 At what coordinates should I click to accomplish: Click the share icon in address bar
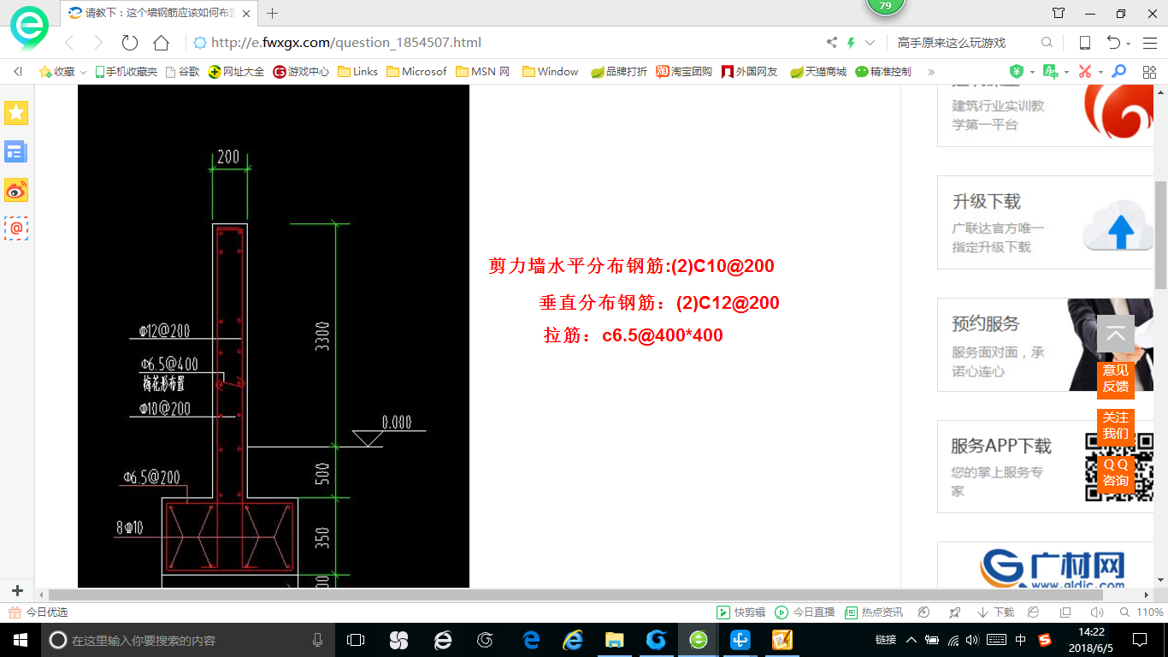click(x=832, y=43)
